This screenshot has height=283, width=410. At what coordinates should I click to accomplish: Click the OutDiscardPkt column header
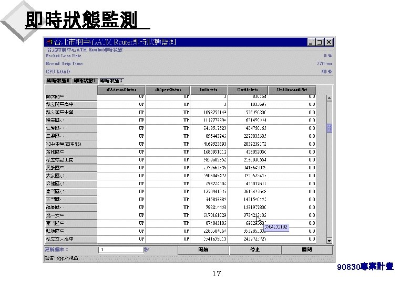click(x=292, y=90)
